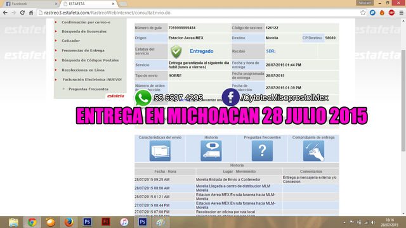The image size is (406, 228).
Task: Select the ESTAFETA browser tab
Action: [89, 4]
